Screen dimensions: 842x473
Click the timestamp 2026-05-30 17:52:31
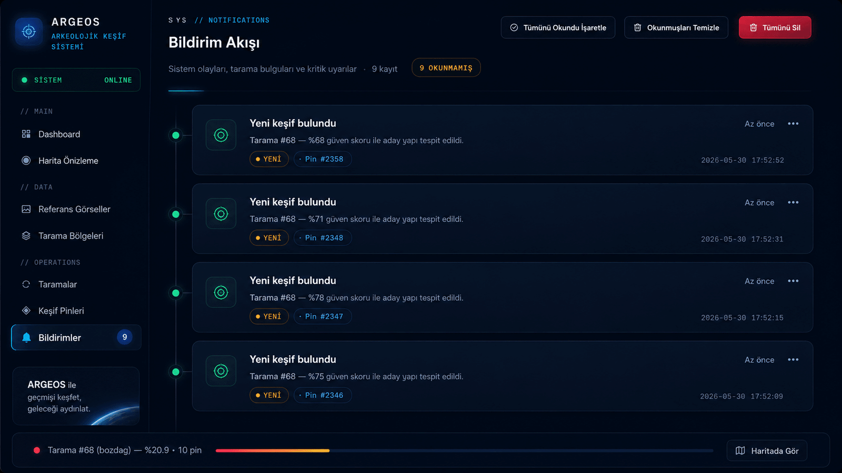point(742,239)
